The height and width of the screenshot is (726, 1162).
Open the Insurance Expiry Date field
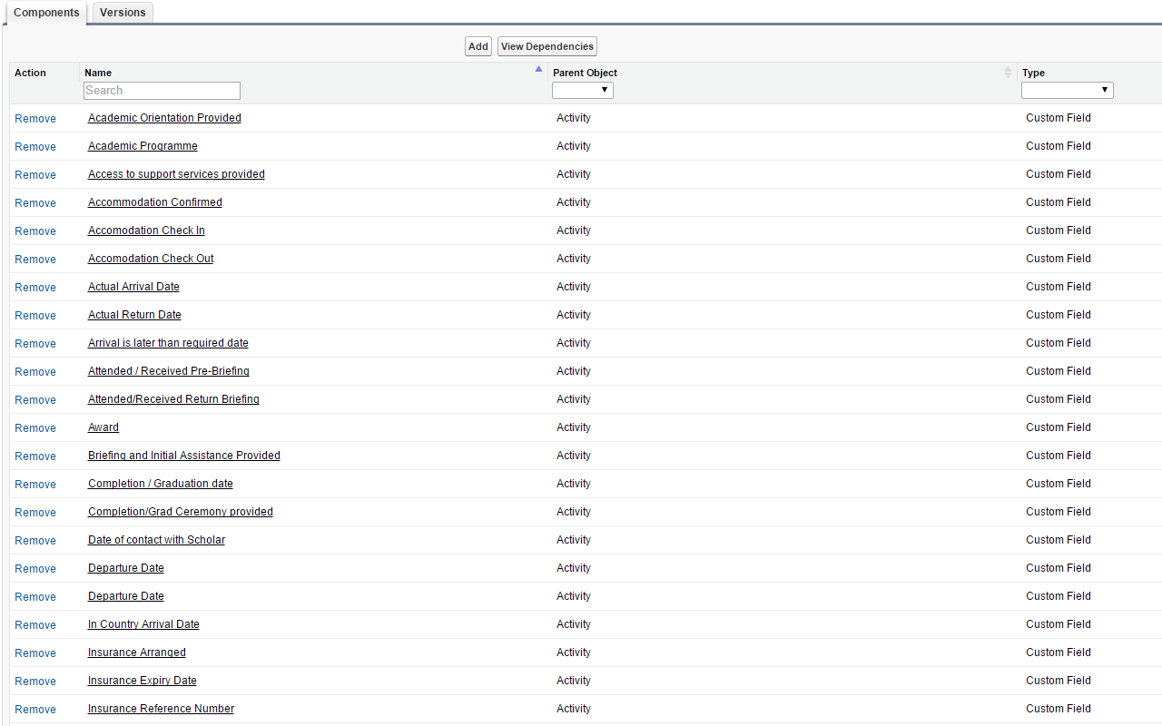(x=142, y=680)
